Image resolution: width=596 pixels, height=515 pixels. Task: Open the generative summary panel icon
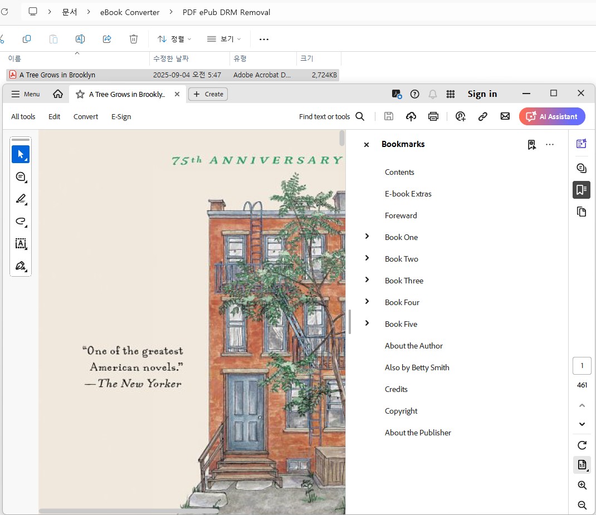point(582,144)
